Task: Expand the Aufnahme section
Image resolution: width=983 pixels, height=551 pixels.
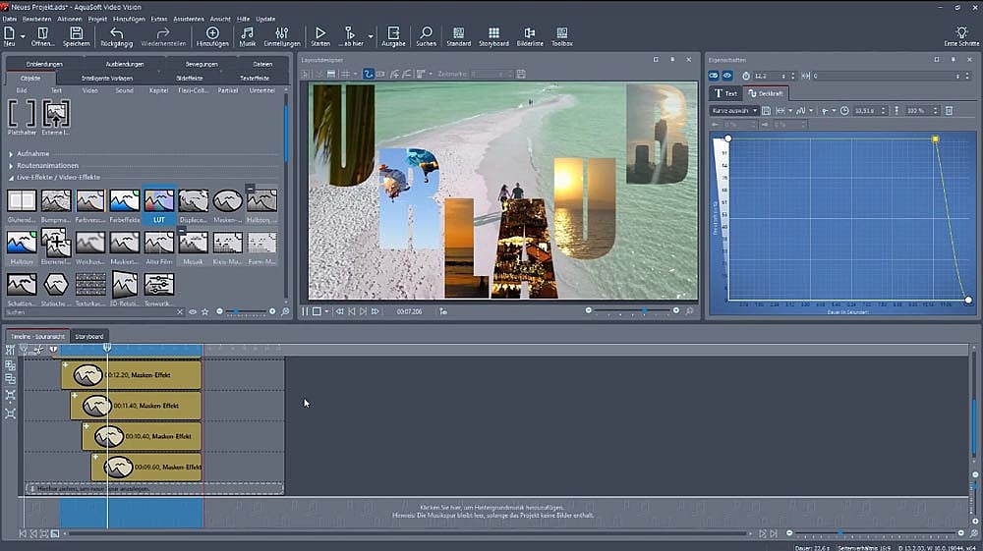Action: click(34, 154)
